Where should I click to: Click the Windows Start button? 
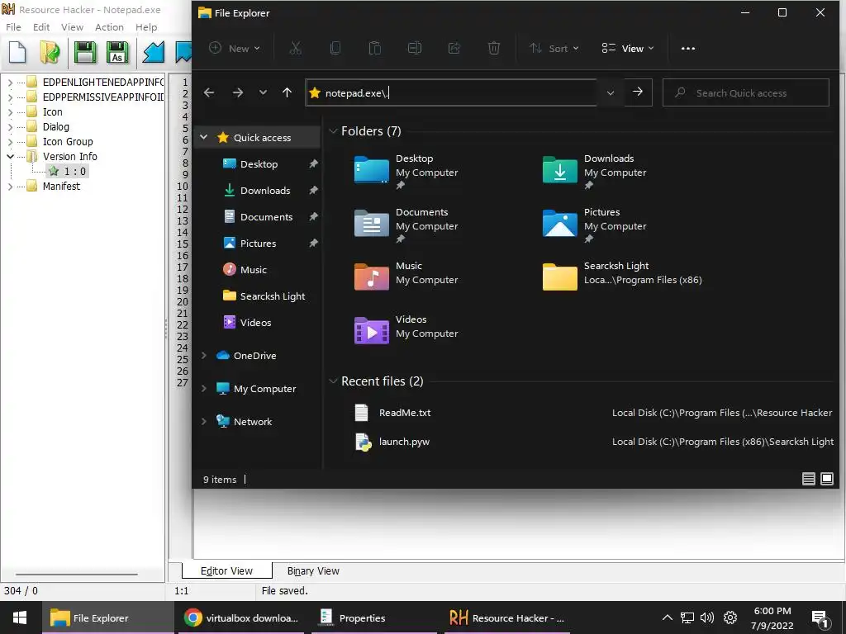point(20,617)
